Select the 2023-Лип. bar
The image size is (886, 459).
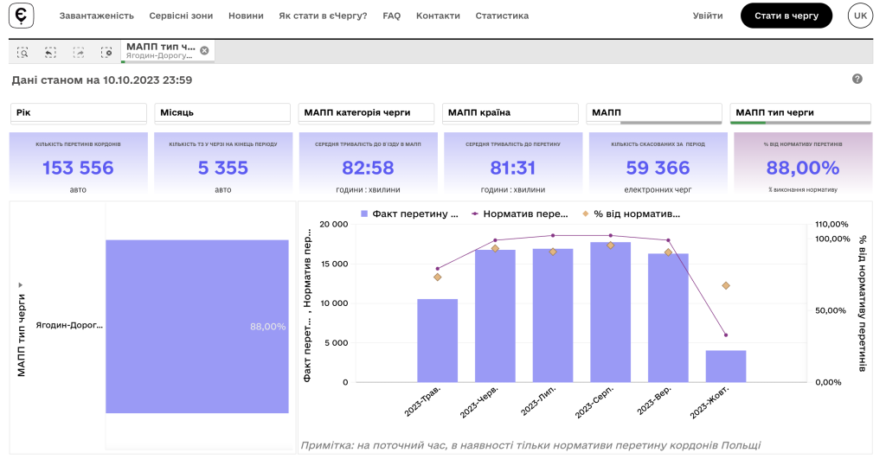pos(553,316)
